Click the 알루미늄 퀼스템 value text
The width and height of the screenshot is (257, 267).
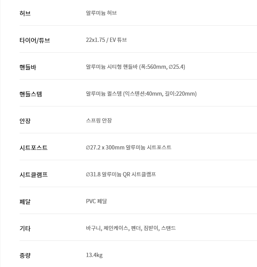click(141, 94)
